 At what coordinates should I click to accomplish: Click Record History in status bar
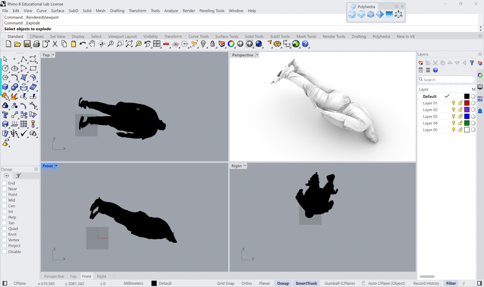tap(426, 283)
